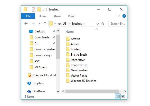Expand the ribbon with the chevron
The height and width of the screenshot is (106, 150).
click(x=119, y=16)
